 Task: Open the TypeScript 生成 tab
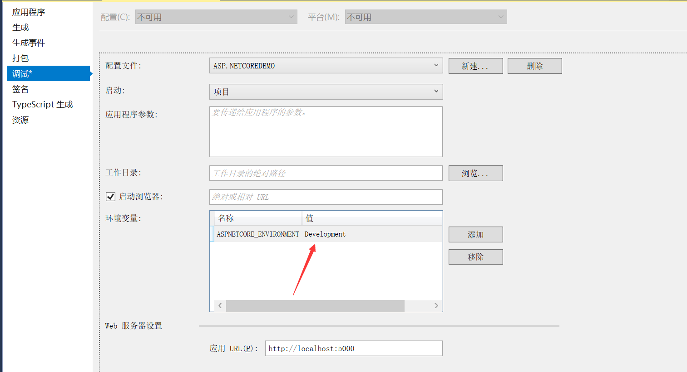(42, 105)
